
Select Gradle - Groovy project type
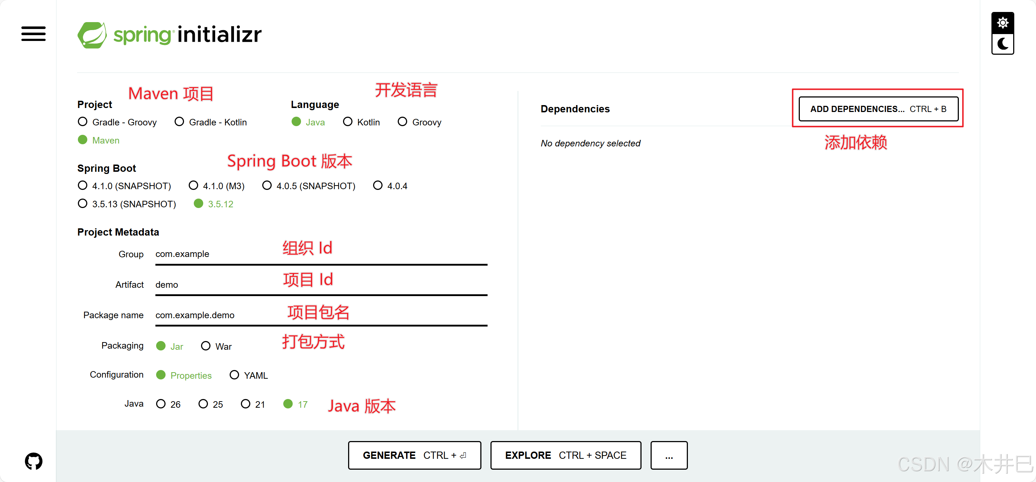click(x=83, y=121)
